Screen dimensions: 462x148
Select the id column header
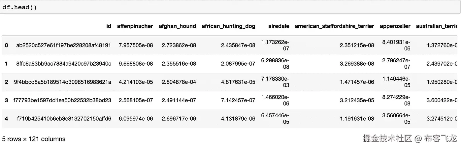click(x=109, y=26)
